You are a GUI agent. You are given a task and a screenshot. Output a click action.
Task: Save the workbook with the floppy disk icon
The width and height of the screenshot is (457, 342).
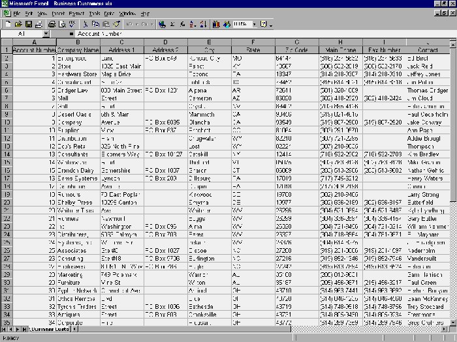[28, 24]
